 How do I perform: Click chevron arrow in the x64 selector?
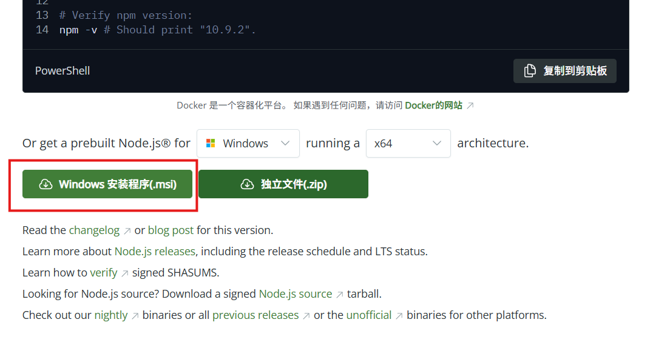[x=436, y=144]
